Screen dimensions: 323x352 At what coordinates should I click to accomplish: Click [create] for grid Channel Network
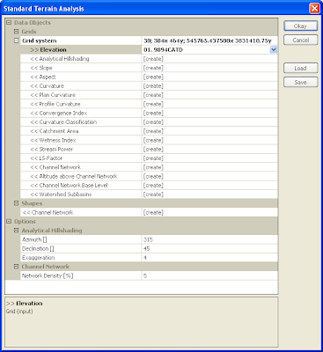(x=153, y=167)
